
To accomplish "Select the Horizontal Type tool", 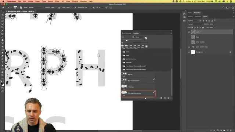I will [x=3, y=62].
